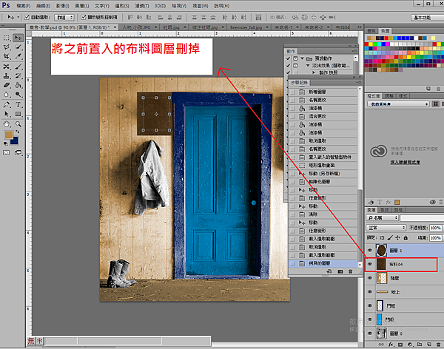The image size is (444, 349).
Task: Select the Dodge tool
Action: click(18, 94)
